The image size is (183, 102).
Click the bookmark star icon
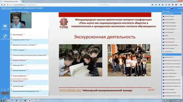click(166, 5)
